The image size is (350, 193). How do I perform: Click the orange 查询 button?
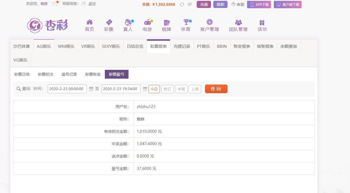216,89
